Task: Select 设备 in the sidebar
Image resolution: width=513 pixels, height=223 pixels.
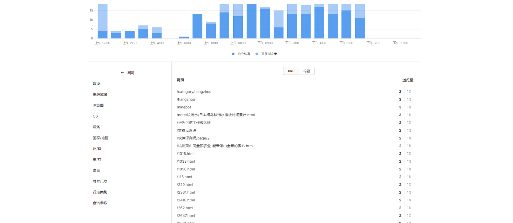Action: coord(96,127)
